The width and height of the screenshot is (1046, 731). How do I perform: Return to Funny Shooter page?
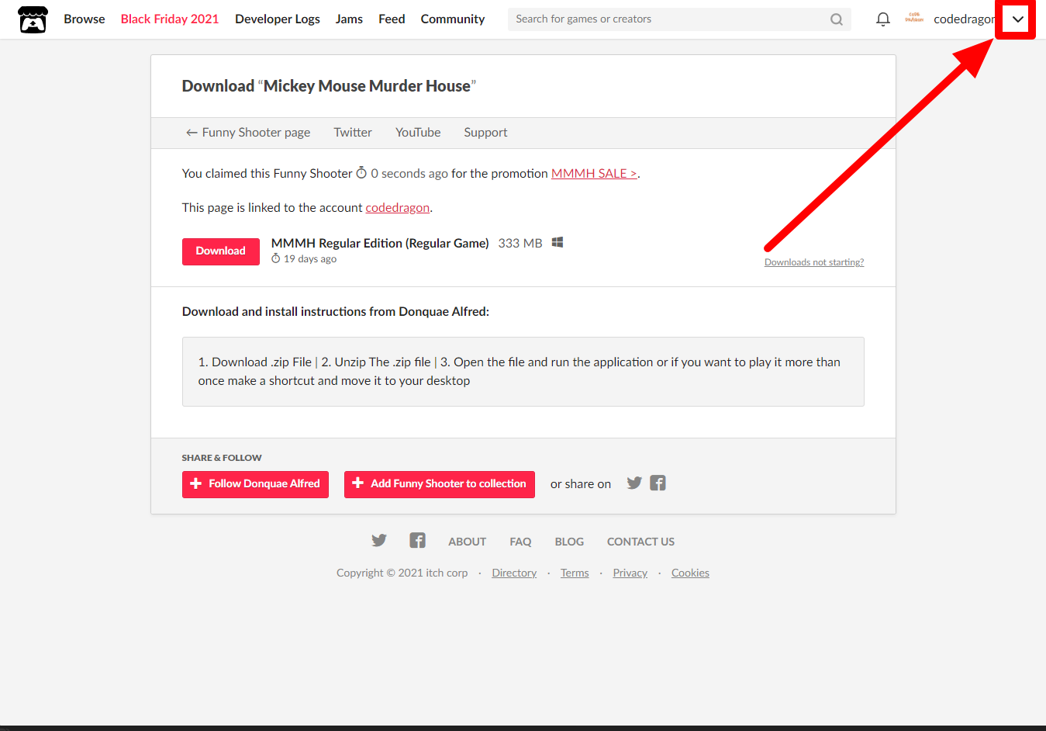pyautogui.click(x=248, y=133)
